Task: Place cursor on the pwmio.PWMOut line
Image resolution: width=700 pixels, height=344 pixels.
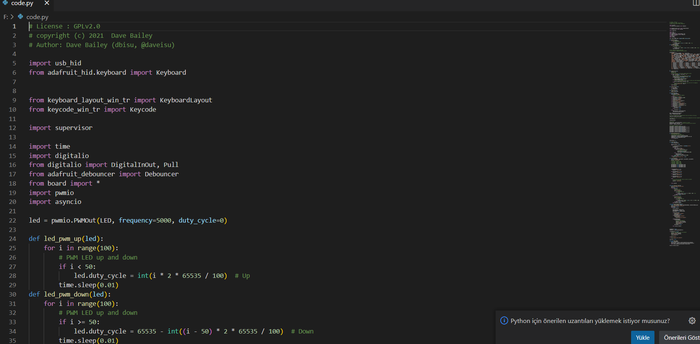Action: [128, 220]
